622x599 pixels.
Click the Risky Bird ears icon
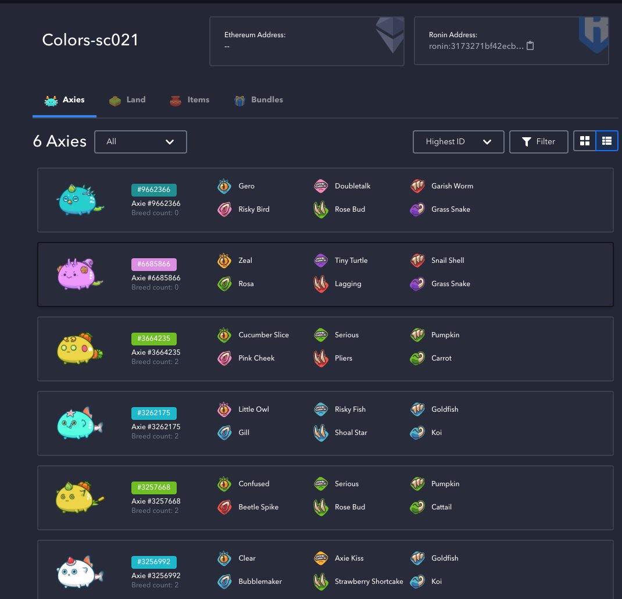tap(224, 209)
